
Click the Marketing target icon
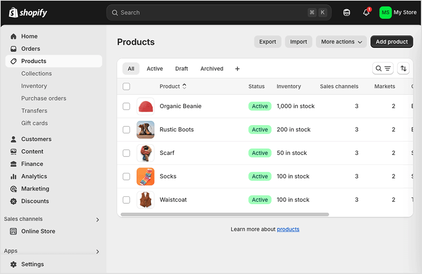(14, 189)
